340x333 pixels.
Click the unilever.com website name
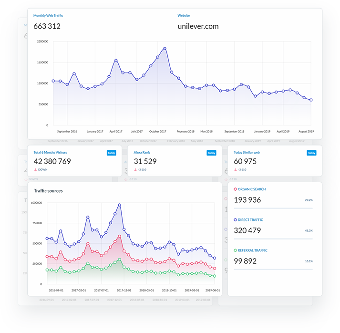[198, 26]
